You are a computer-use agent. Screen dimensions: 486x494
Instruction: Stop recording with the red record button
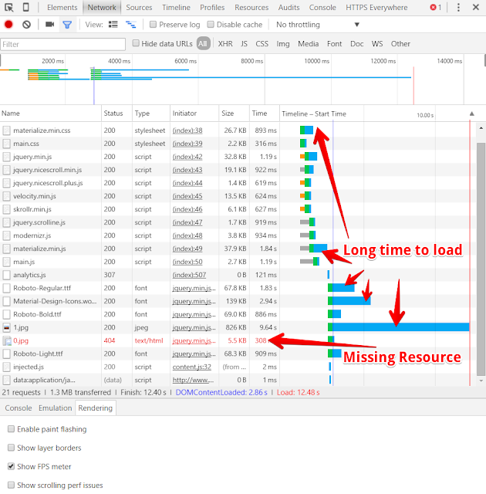click(8, 24)
